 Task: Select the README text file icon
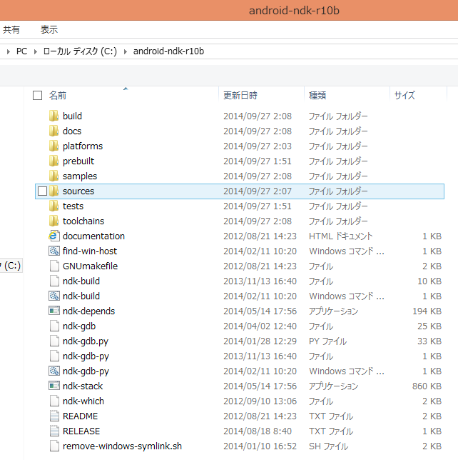54,416
